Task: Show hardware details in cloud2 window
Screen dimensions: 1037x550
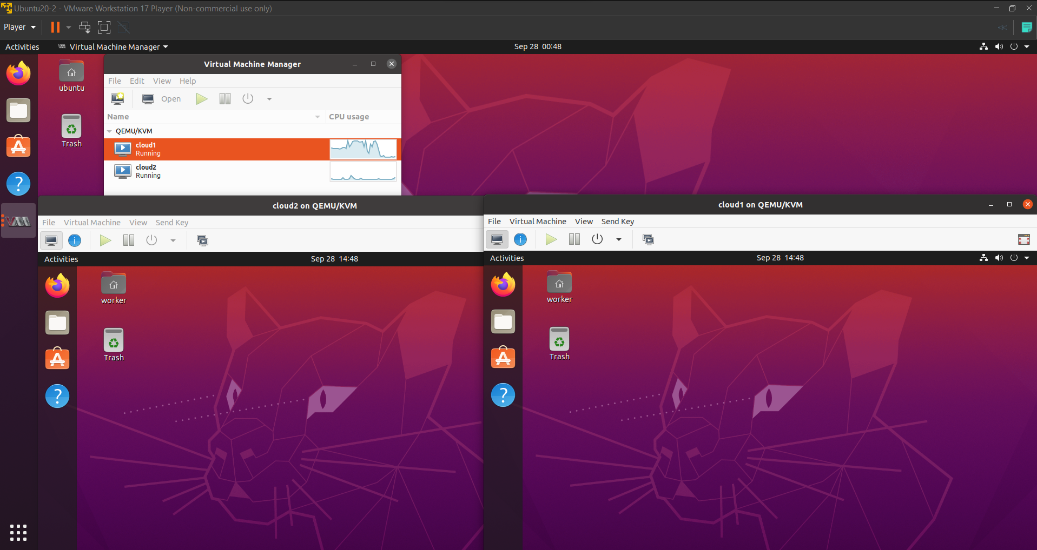Action: click(x=75, y=240)
